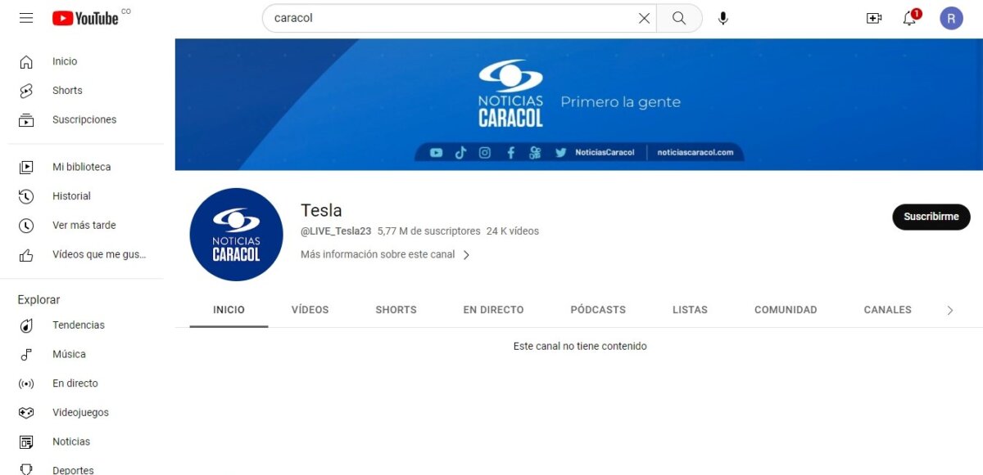
Task: Open the create video icon
Action: point(874,18)
